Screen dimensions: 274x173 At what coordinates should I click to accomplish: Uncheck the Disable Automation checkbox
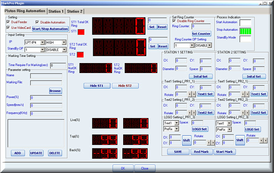[x=37, y=22]
